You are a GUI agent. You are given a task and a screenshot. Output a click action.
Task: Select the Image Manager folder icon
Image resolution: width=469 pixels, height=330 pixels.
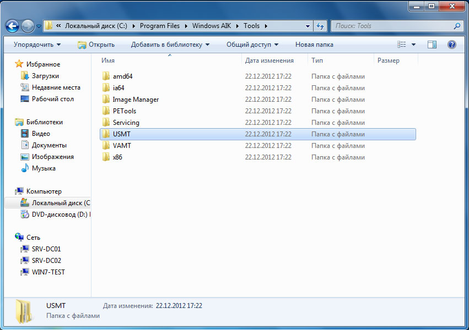tap(106, 100)
